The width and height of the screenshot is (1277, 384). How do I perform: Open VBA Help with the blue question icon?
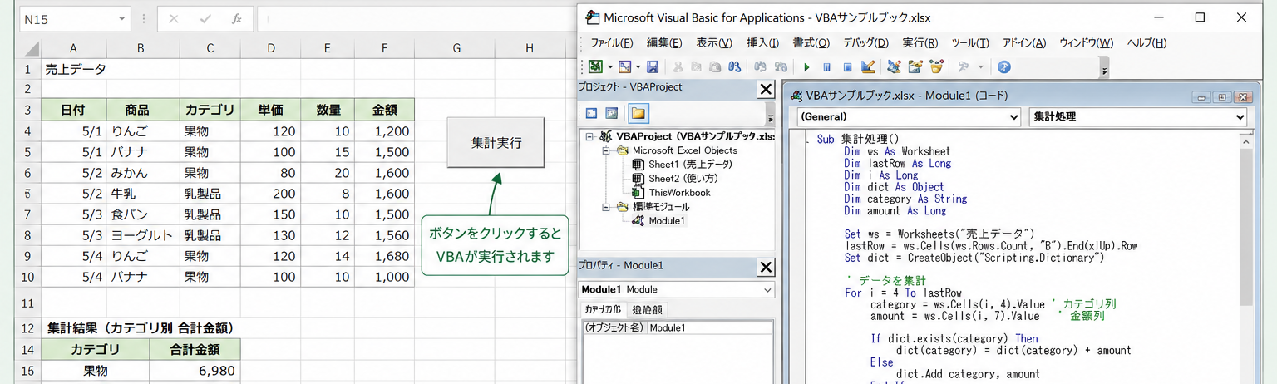pyautogui.click(x=1003, y=66)
